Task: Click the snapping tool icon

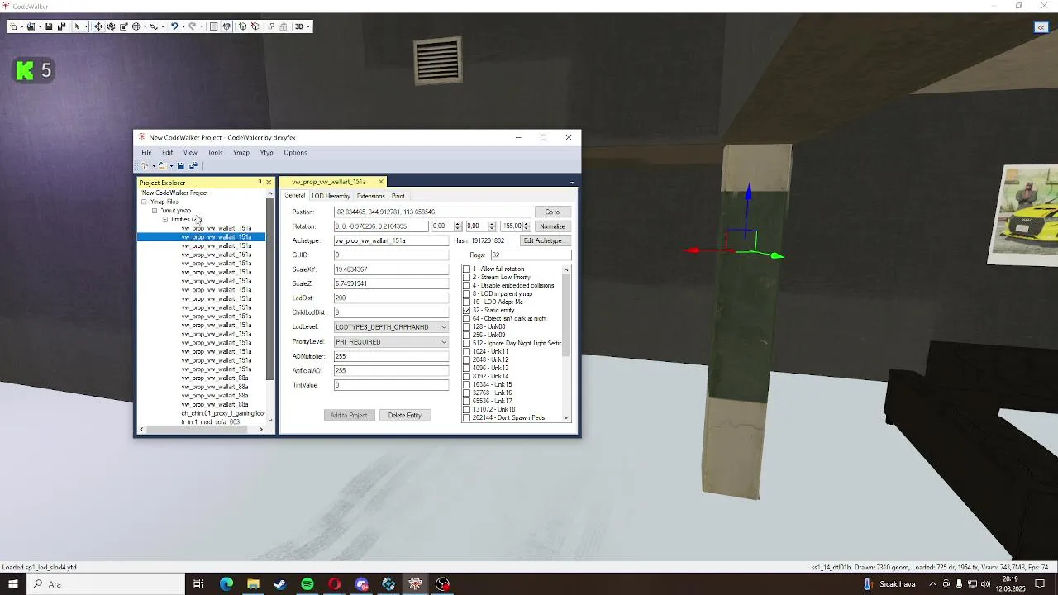Action: (x=153, y=26)
